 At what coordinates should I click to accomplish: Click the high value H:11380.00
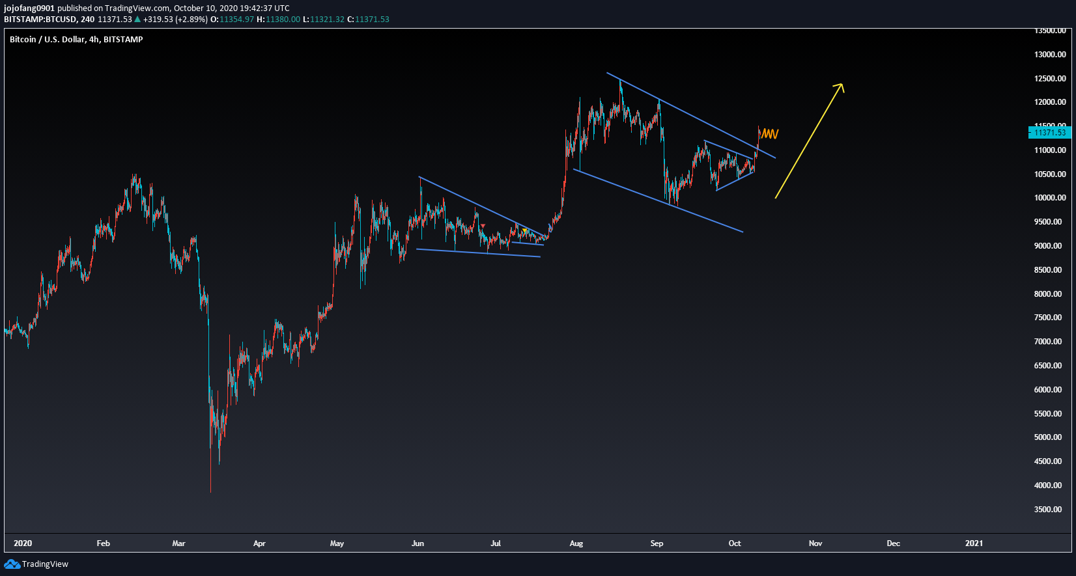[279, 20]
